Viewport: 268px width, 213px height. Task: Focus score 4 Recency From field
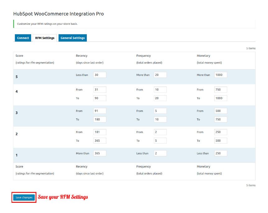(100, 90)
